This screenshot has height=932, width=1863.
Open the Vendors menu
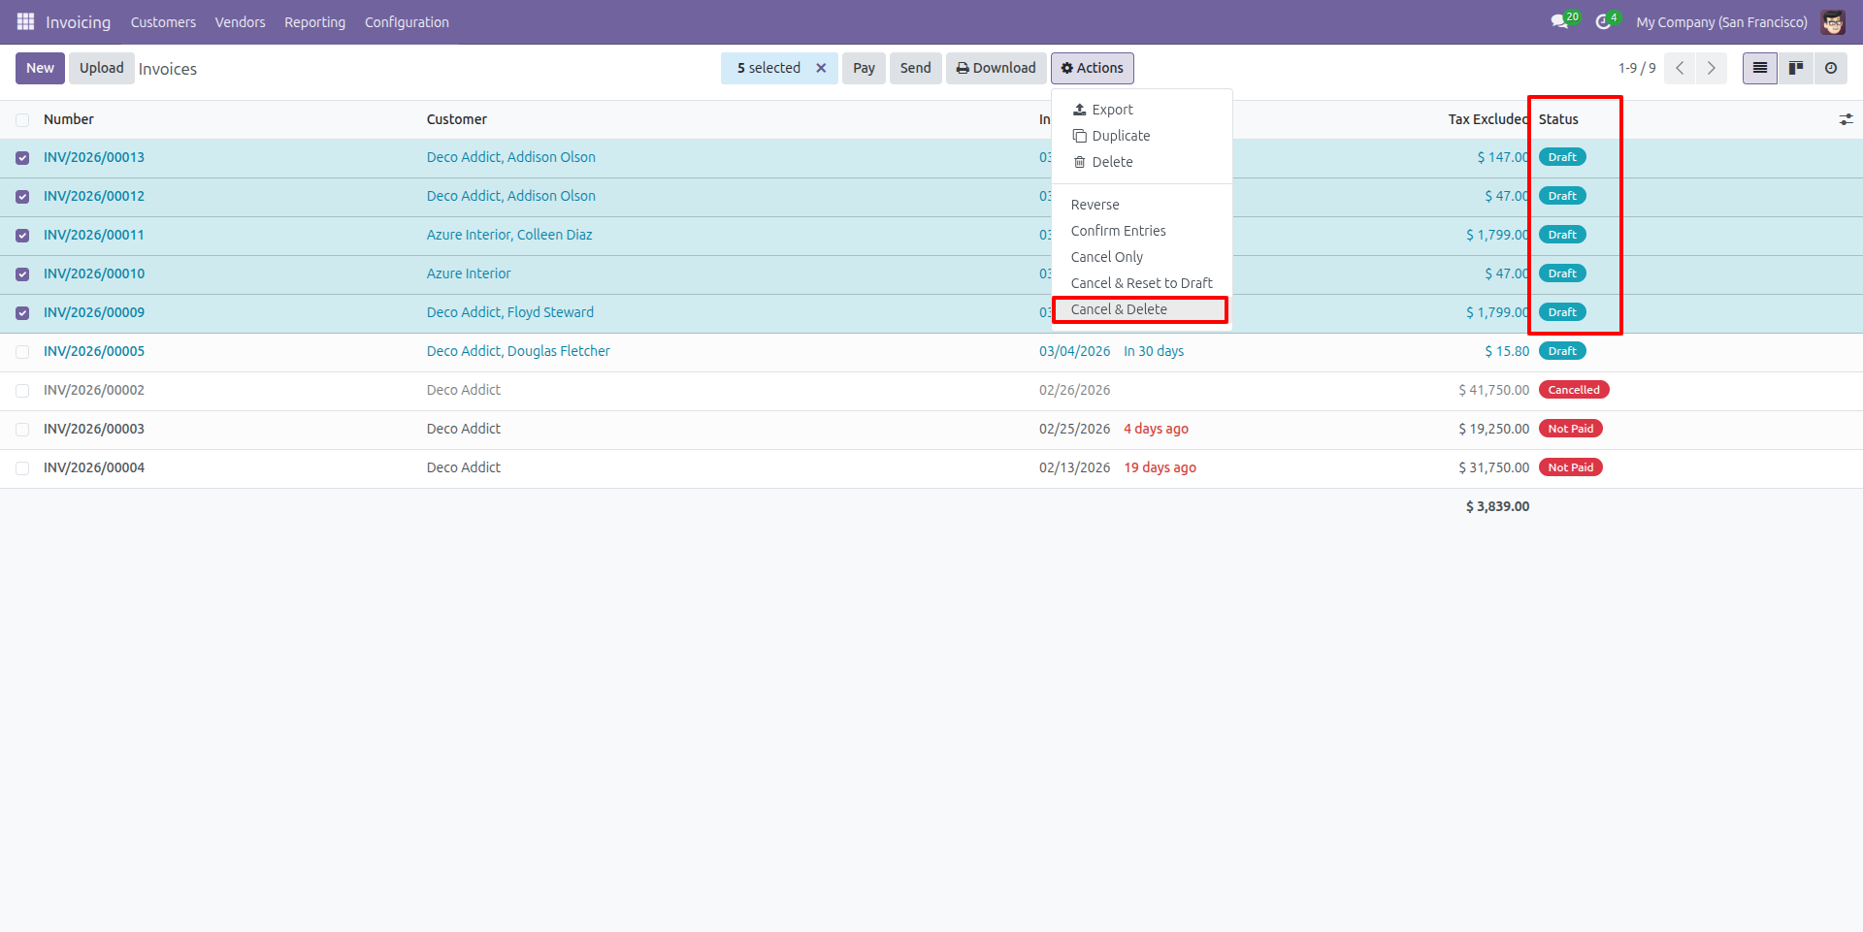[240, 22]
